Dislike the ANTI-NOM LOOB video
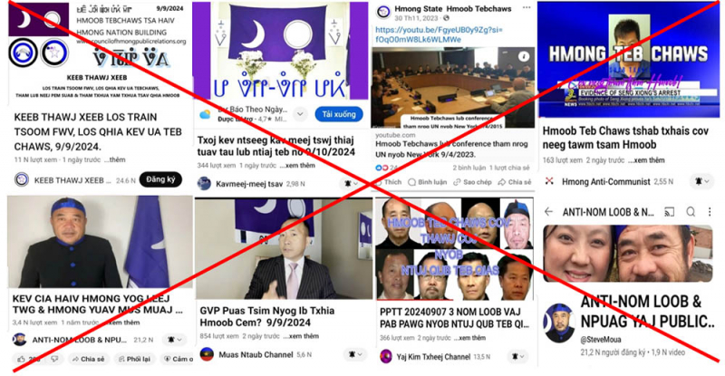The width and height of the screenshot is (725, 376). coord(54,359)
